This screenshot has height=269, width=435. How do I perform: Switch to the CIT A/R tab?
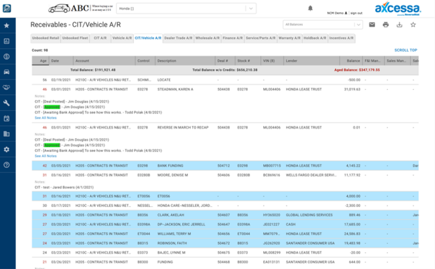pos(100,38)
